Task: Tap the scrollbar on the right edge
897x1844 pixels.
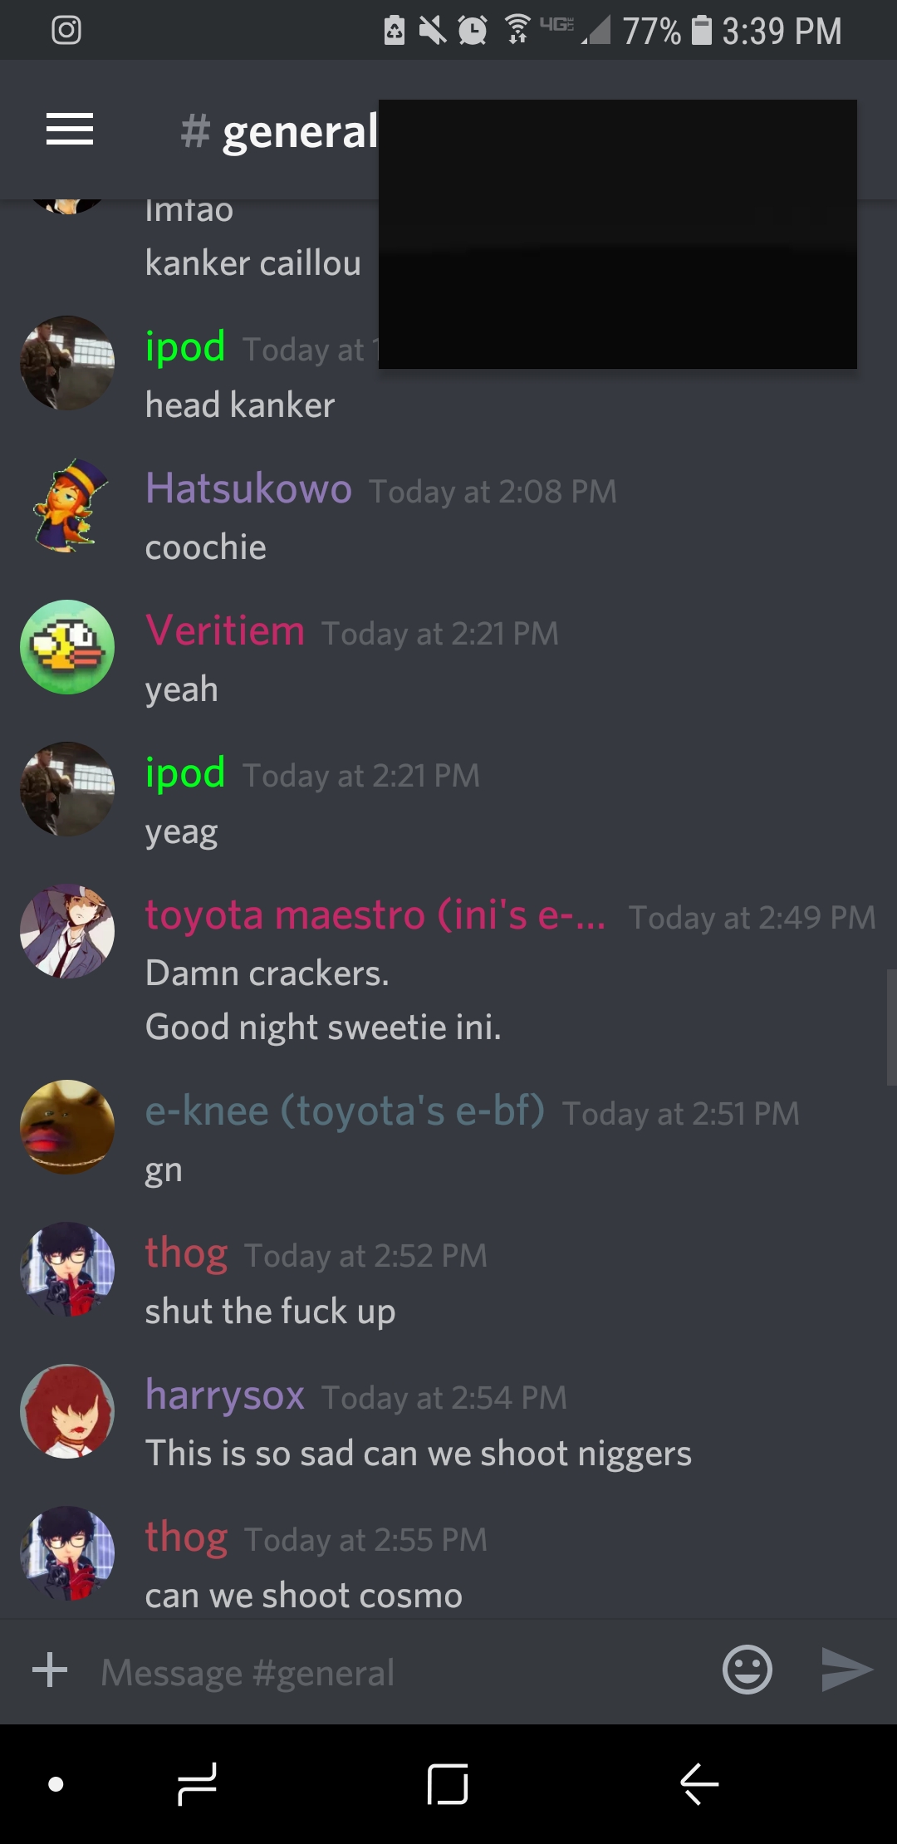Action: coord(891,1027)
